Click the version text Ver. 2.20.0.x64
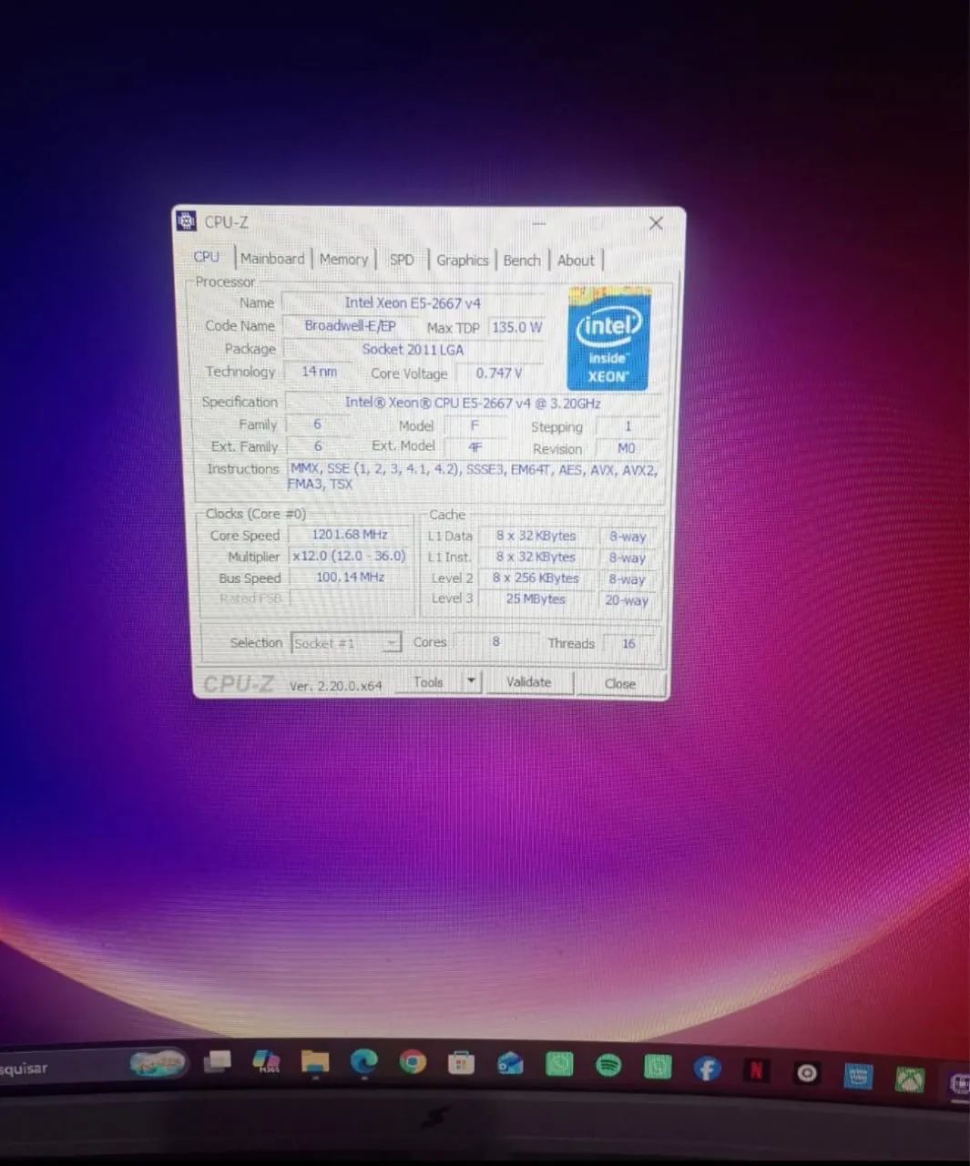Screen dimensions: 970x1166 click(x=336, y=686)
